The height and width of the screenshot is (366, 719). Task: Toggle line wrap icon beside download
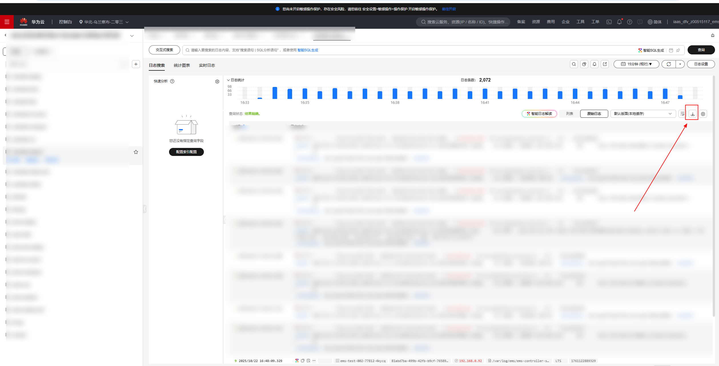point(682,114)
